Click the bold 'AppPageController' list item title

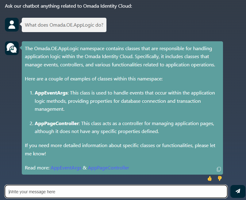pyautogui.click(x=57, y=123)
